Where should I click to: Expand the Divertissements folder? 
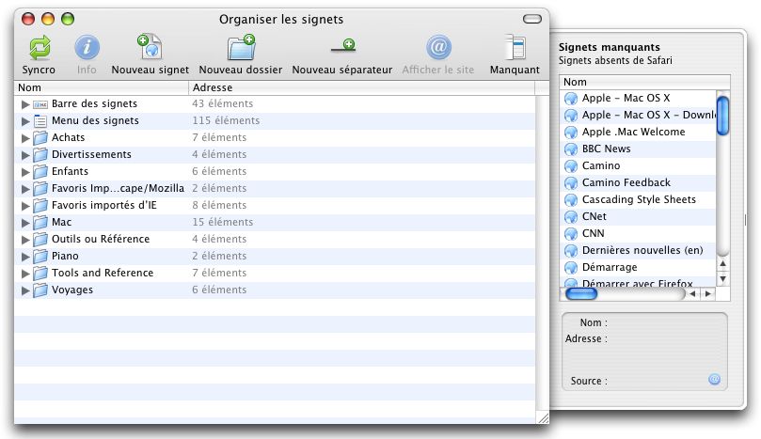pos(25,155)
